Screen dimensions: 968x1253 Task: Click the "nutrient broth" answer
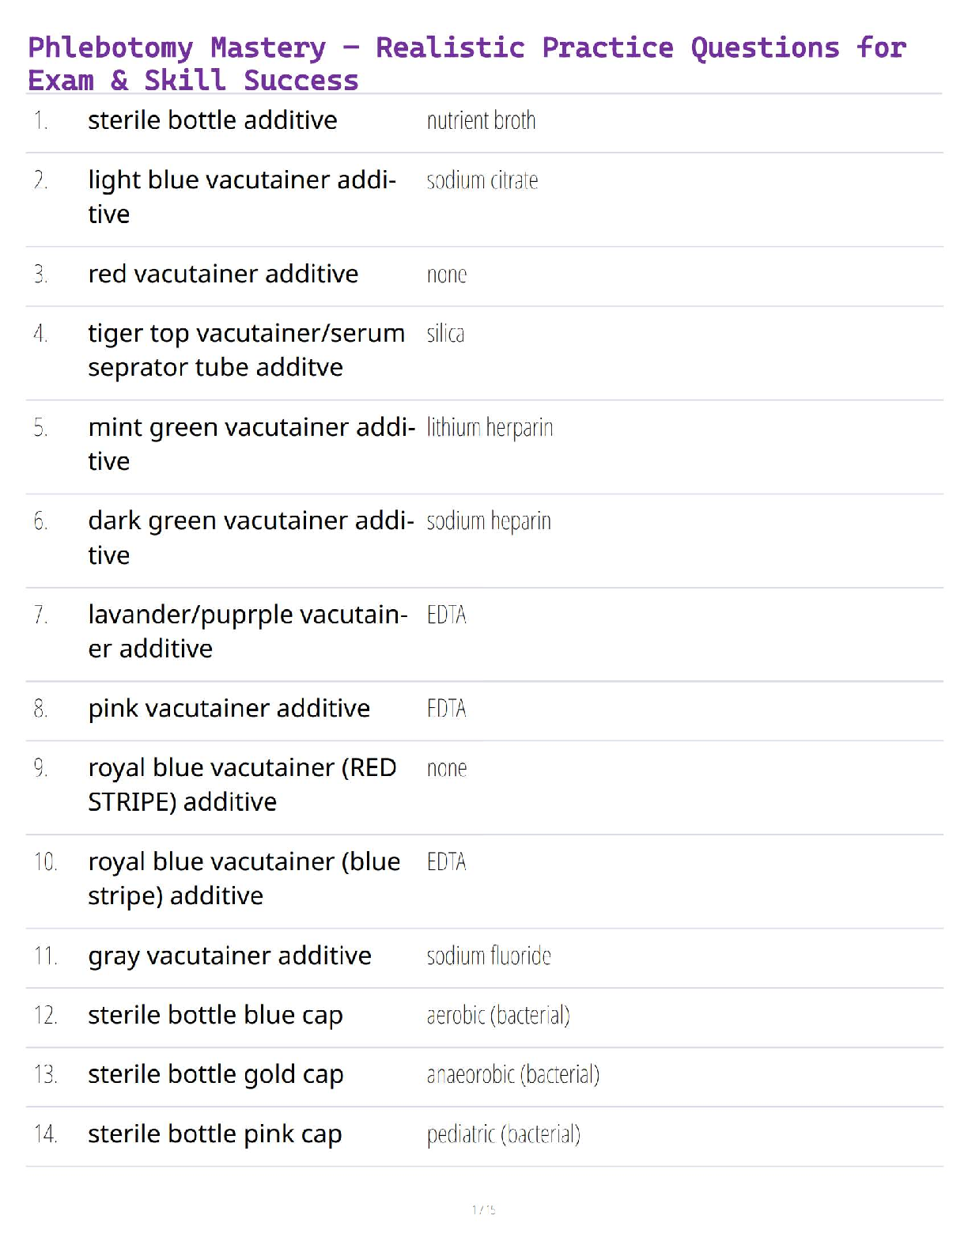coord(481,121)
